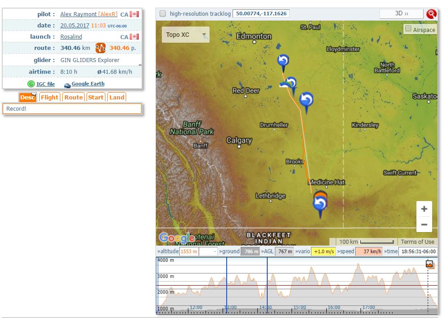The width and height of the screenshot is (443, 318).
Task: Click the Record! description box
Action: coord(72,109)
